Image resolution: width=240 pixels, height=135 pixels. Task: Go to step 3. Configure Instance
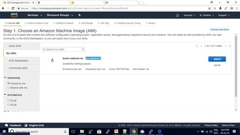(x=63, y=23)
